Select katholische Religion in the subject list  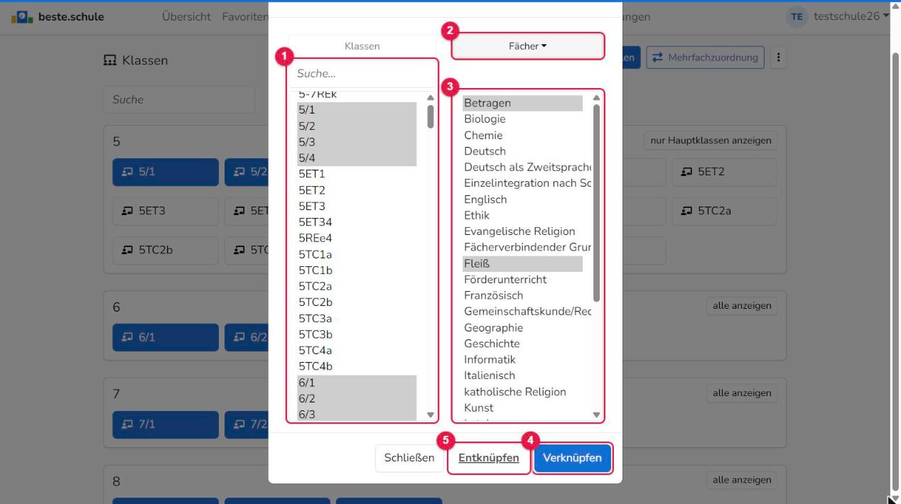pos(522,392)
